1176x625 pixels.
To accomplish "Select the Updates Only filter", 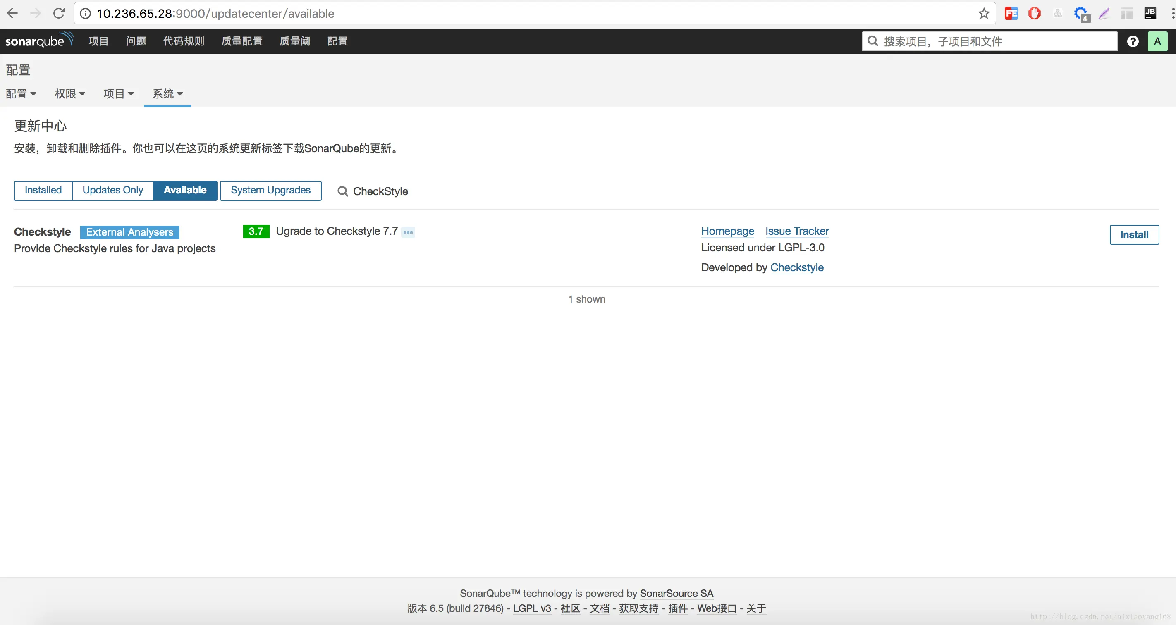I will coord(112,190).
